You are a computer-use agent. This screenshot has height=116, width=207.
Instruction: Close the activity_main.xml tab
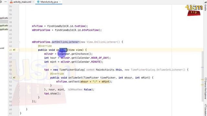(33, 2)
